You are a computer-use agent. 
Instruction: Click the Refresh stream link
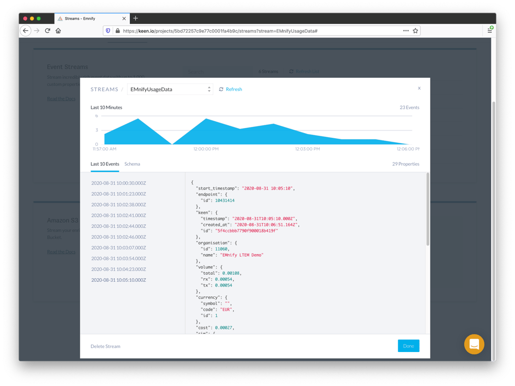click(x=231, y=89)
